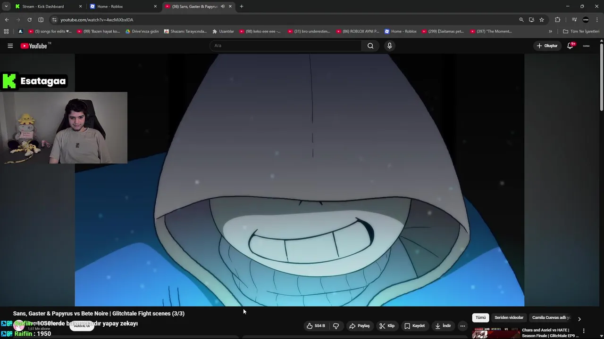Image resolution: width=604 pixels, height=339 pixels.
Task: Open '(299) Saitamas pet...' bookmark
Action: point(443,32)
